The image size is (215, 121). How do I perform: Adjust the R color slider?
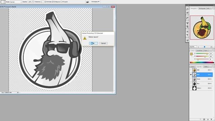(202, 53)
